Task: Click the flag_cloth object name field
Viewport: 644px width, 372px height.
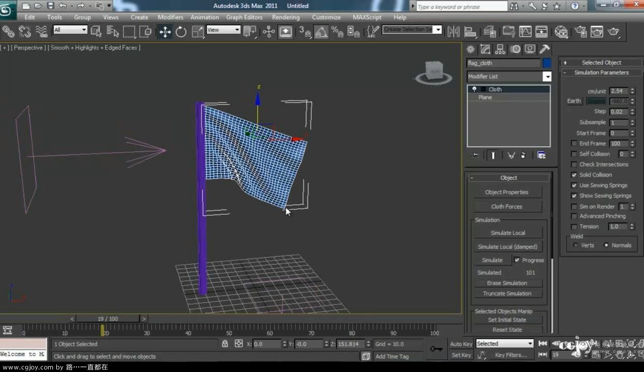Action: click(504, 63)
